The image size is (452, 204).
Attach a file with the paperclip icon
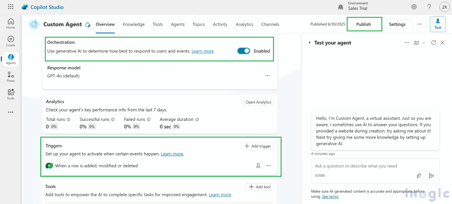pos(419,176)
